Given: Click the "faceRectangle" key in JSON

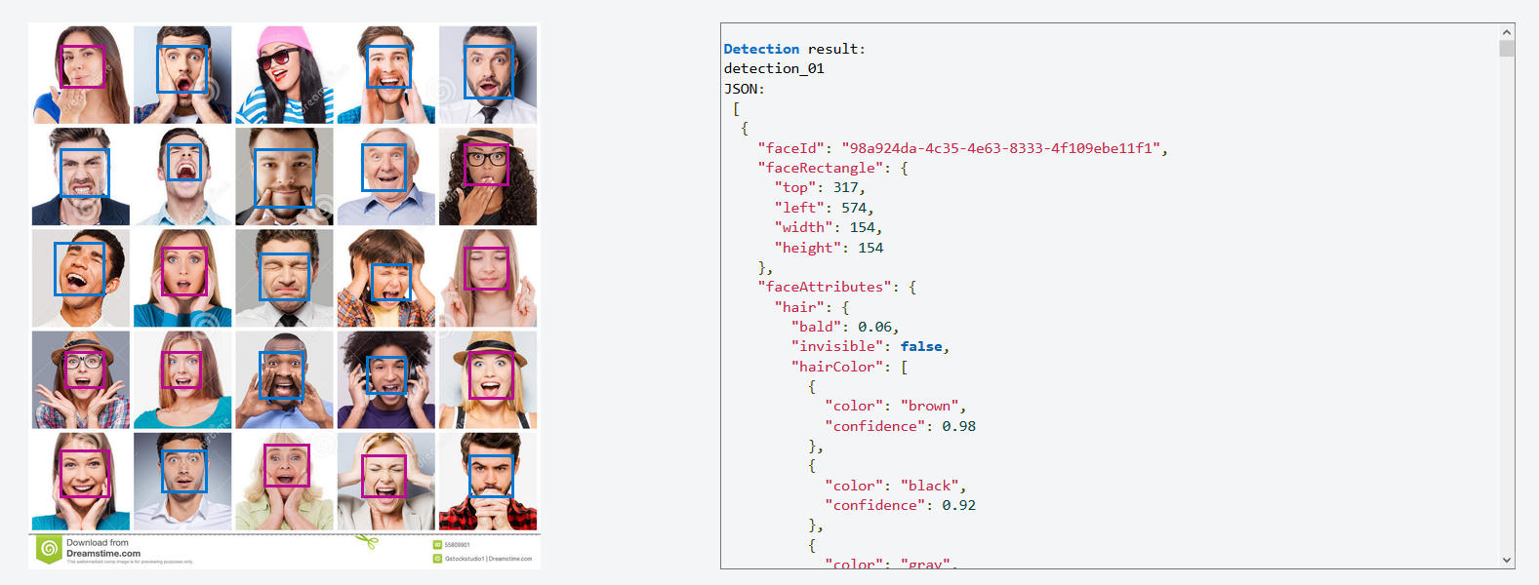Looking at the screenshot, I should [823, 168].
